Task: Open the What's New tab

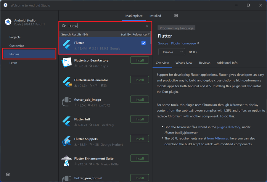Action: tap(184, 63)
